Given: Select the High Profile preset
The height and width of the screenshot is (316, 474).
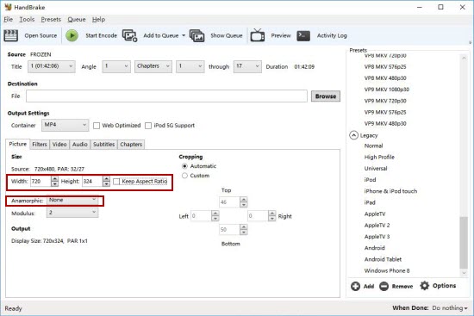Looking at the screenshot, I should coord(379,157).
